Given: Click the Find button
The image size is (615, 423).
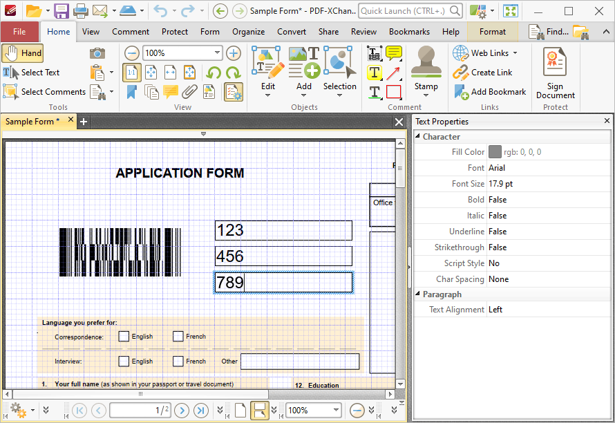Looking at the screenshot, I should point(549,32).
